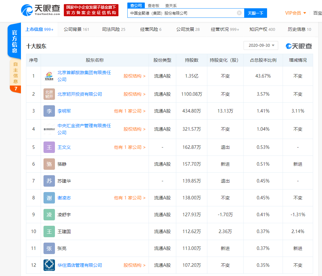Click the 张亮 shareholder name
This screenshot has height=276, width=322.
click(x=62, y=248)
